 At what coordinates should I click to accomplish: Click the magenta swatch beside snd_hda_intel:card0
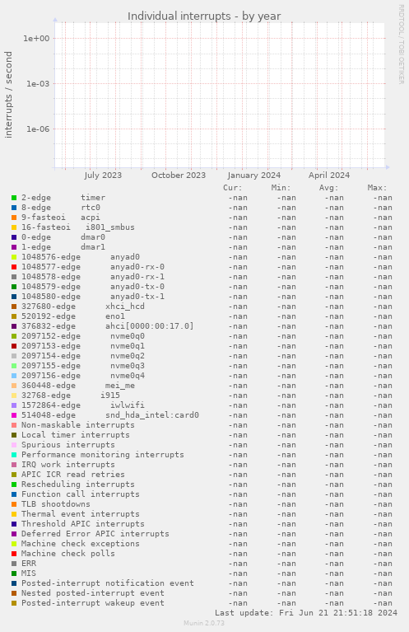click(x=14, y=415)
